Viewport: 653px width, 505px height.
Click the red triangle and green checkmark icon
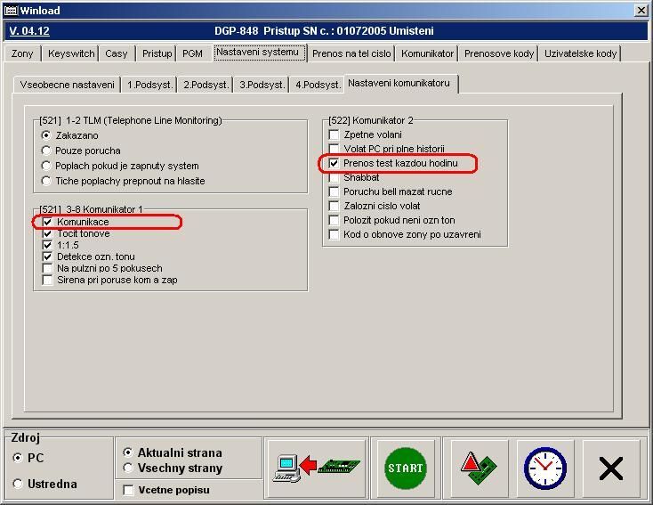point(479,468)
